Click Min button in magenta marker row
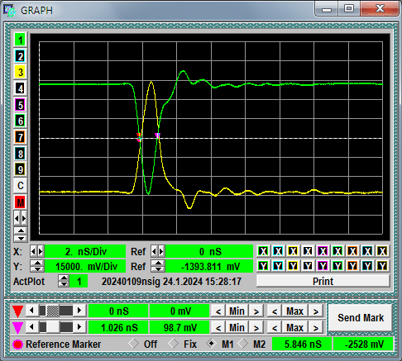This screenshot has width=402, height=361. pyautogui.click(x=237, y=327)
